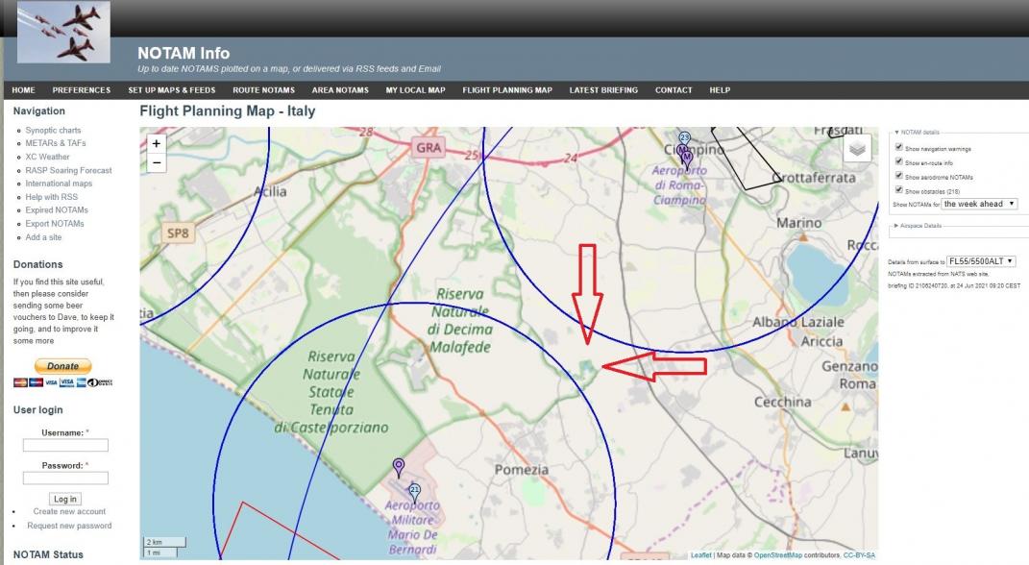
Task: Expand the Airspace Details section
Action: pos(918,226)
